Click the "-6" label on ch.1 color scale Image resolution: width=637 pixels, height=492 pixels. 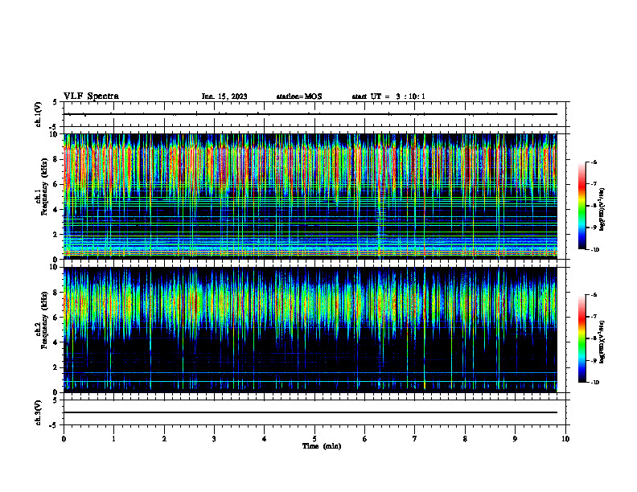594,162
